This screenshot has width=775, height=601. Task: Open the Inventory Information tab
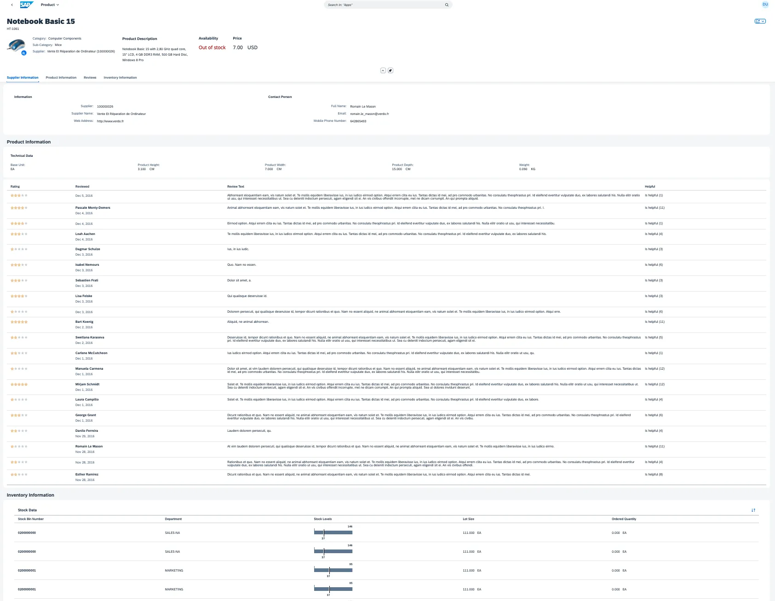(x=120, y=78)
